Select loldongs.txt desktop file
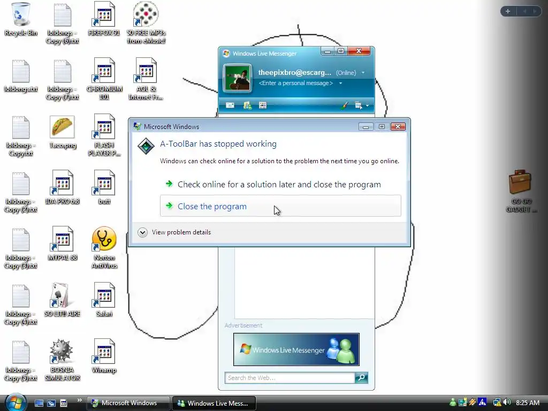Viewport: 548px width, 411px height. click(x=21, y=71)
